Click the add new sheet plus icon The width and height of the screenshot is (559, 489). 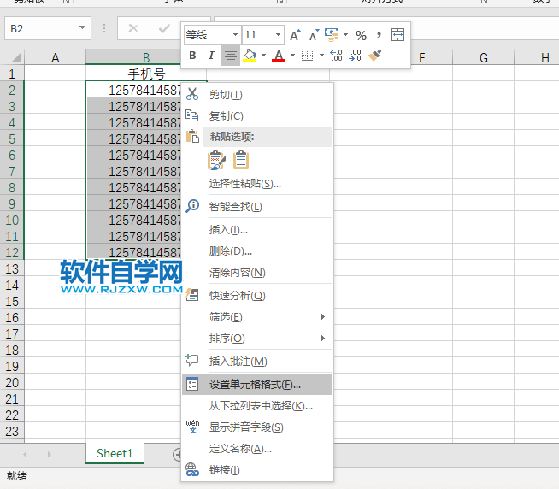177,455
